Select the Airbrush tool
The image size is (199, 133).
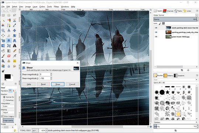(x=14, y=56)
